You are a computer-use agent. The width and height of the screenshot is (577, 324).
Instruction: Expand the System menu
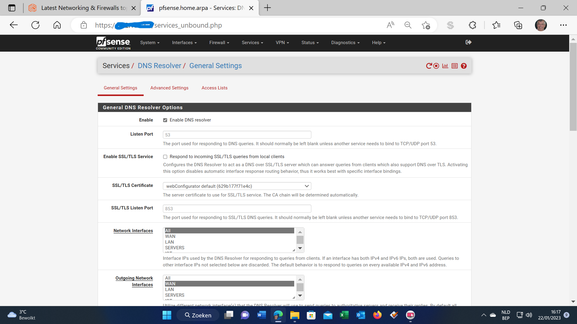tap(150, 43)
